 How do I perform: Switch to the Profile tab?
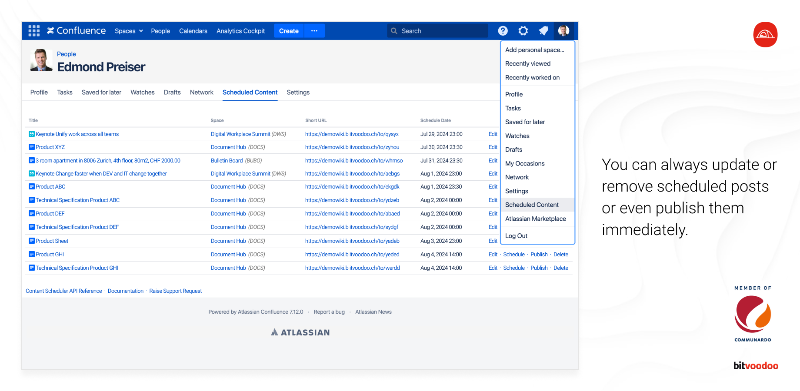point(39,93)
